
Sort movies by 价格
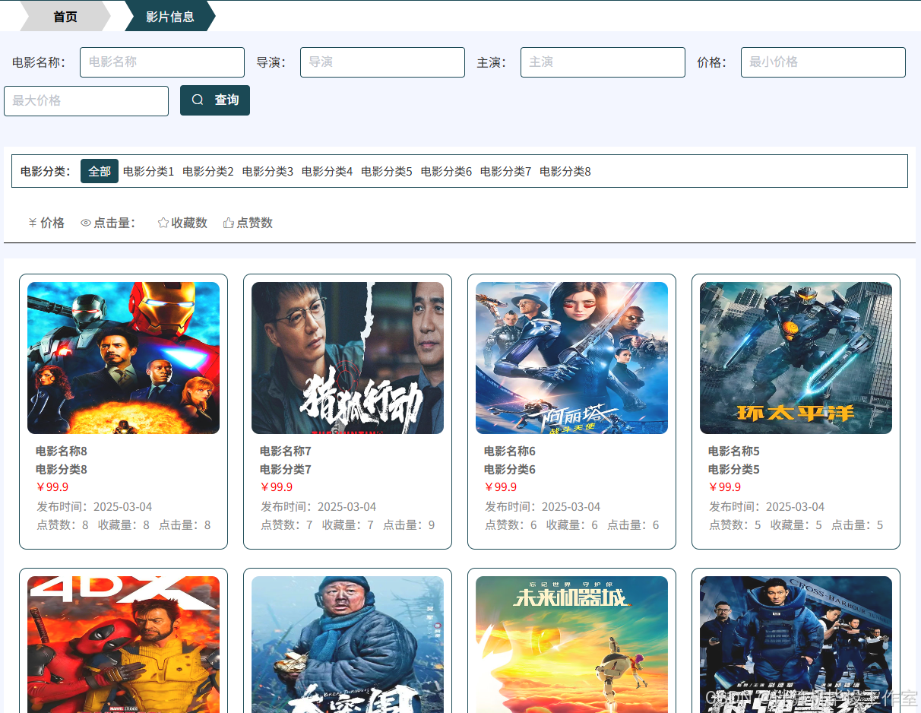click(46, 223)
